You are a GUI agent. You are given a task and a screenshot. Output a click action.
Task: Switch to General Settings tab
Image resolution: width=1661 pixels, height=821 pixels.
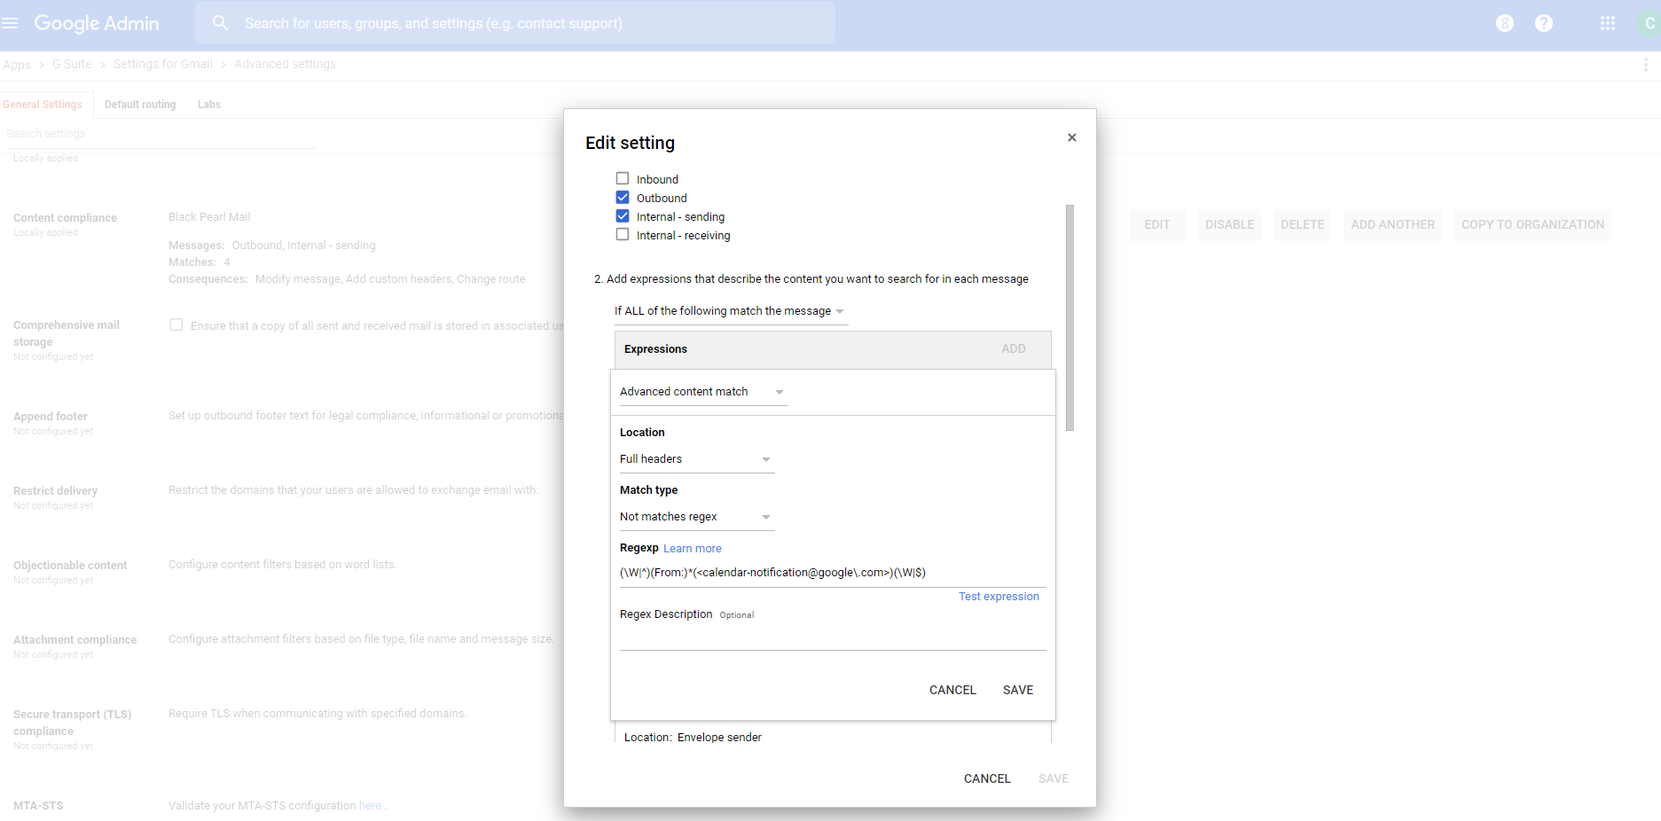[43, 105]
